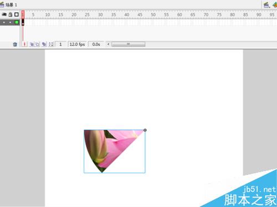
Task: Click the timeline scroll left arrow
Action: (108, 44)
